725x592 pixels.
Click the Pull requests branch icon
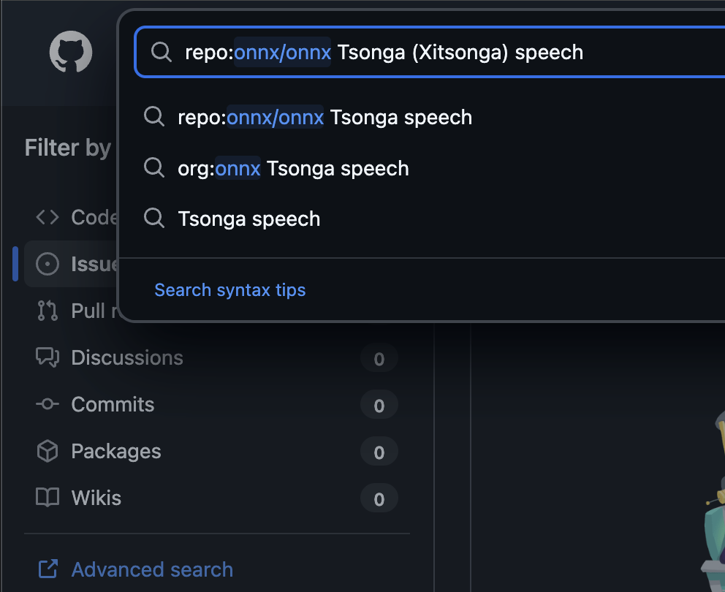tap(48, 311)
